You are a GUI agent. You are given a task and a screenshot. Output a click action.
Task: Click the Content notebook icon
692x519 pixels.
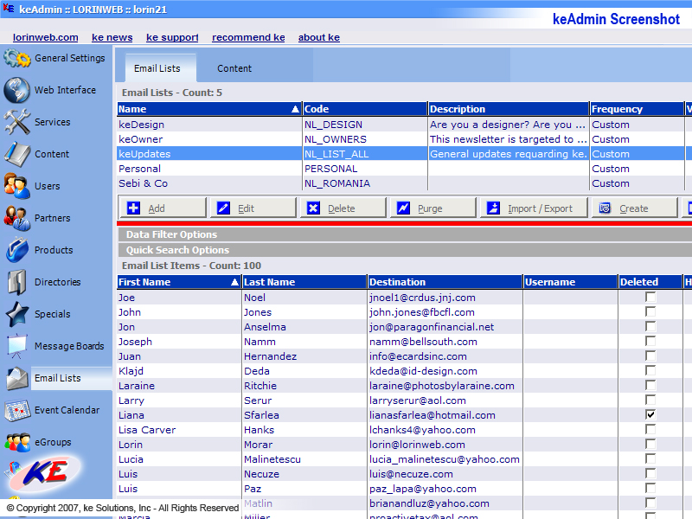(x=17, y=154)
